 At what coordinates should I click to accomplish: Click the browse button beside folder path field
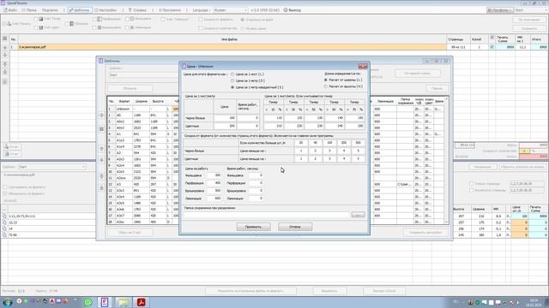pyautogui.click(x=358, y=215)
